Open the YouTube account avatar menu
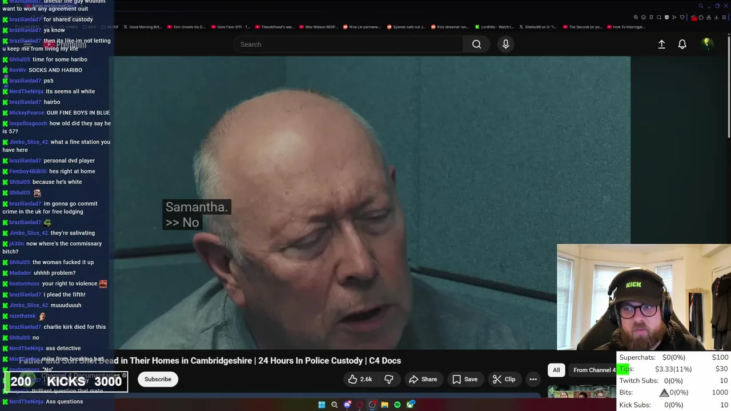 tap(707, 43)
